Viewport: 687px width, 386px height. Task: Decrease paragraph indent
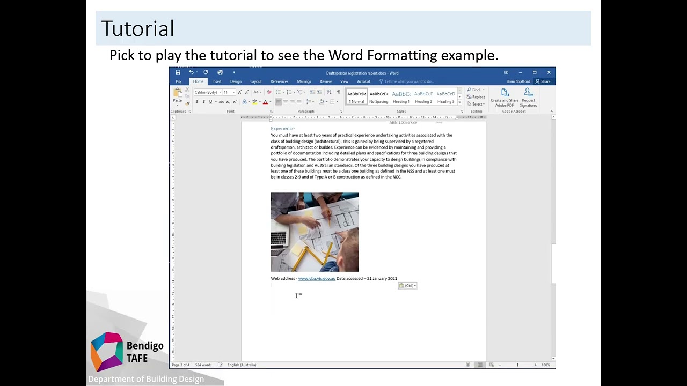pos(312,92)
